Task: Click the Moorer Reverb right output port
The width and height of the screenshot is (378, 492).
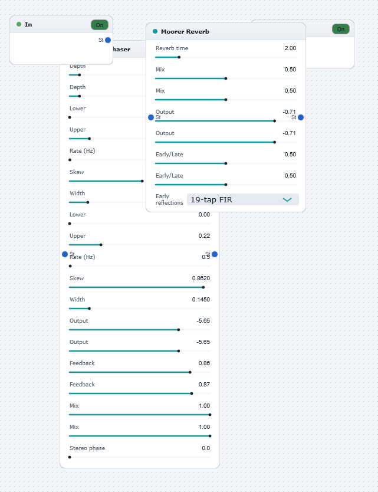Action: point(301,117)
